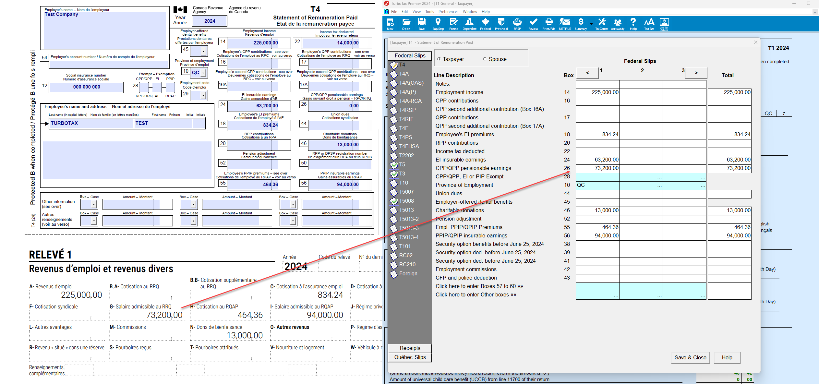The image size is (819, 384).
Task: Open the File menu
Action: 394,12
